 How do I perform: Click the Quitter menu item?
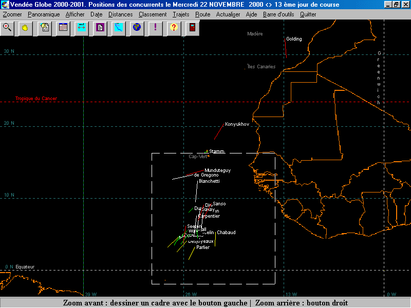(308, 14)
